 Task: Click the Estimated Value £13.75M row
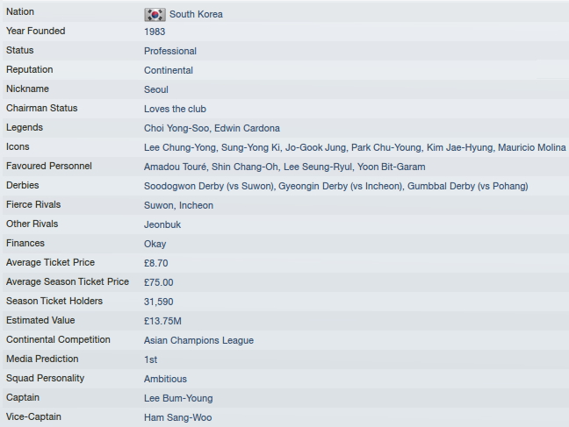[285, 320]
